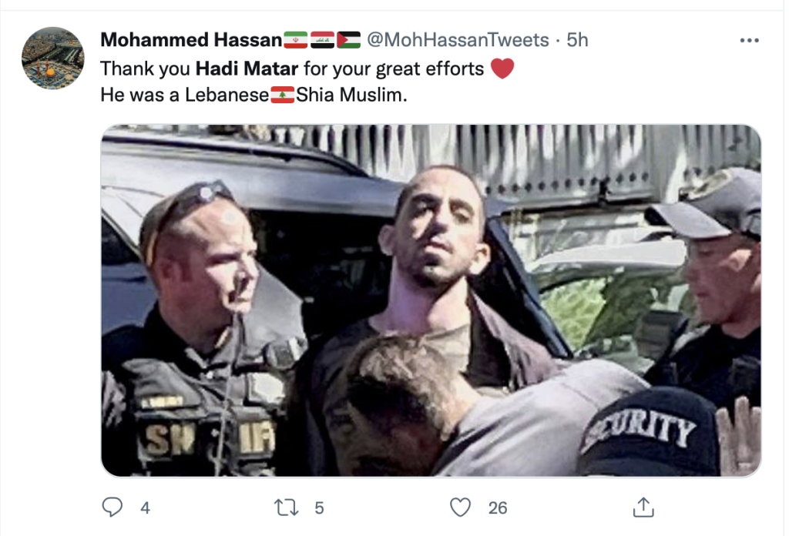Click the Iran flag emoji beside the name
This screenshot has width=789, height=536.
(295, 40)
